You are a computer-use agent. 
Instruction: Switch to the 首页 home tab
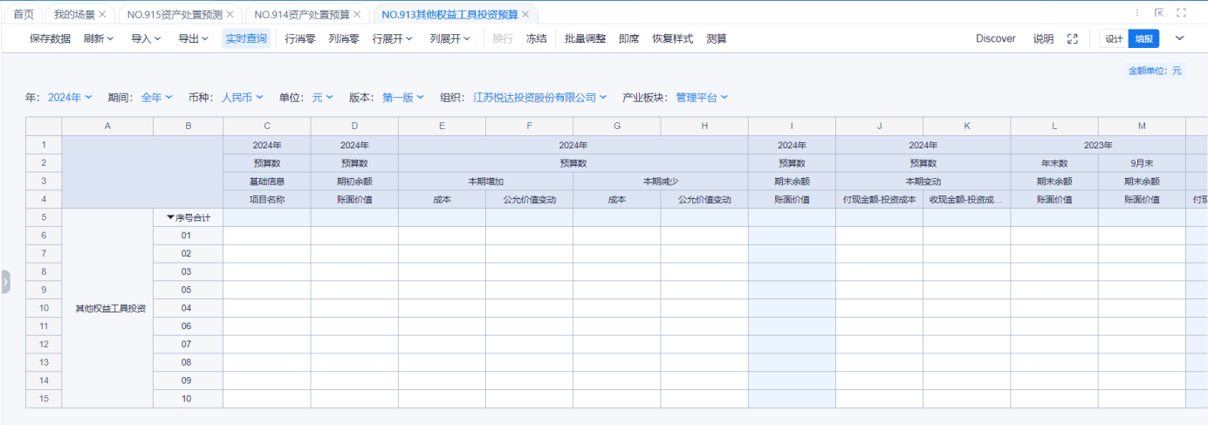tap(24, 15)
